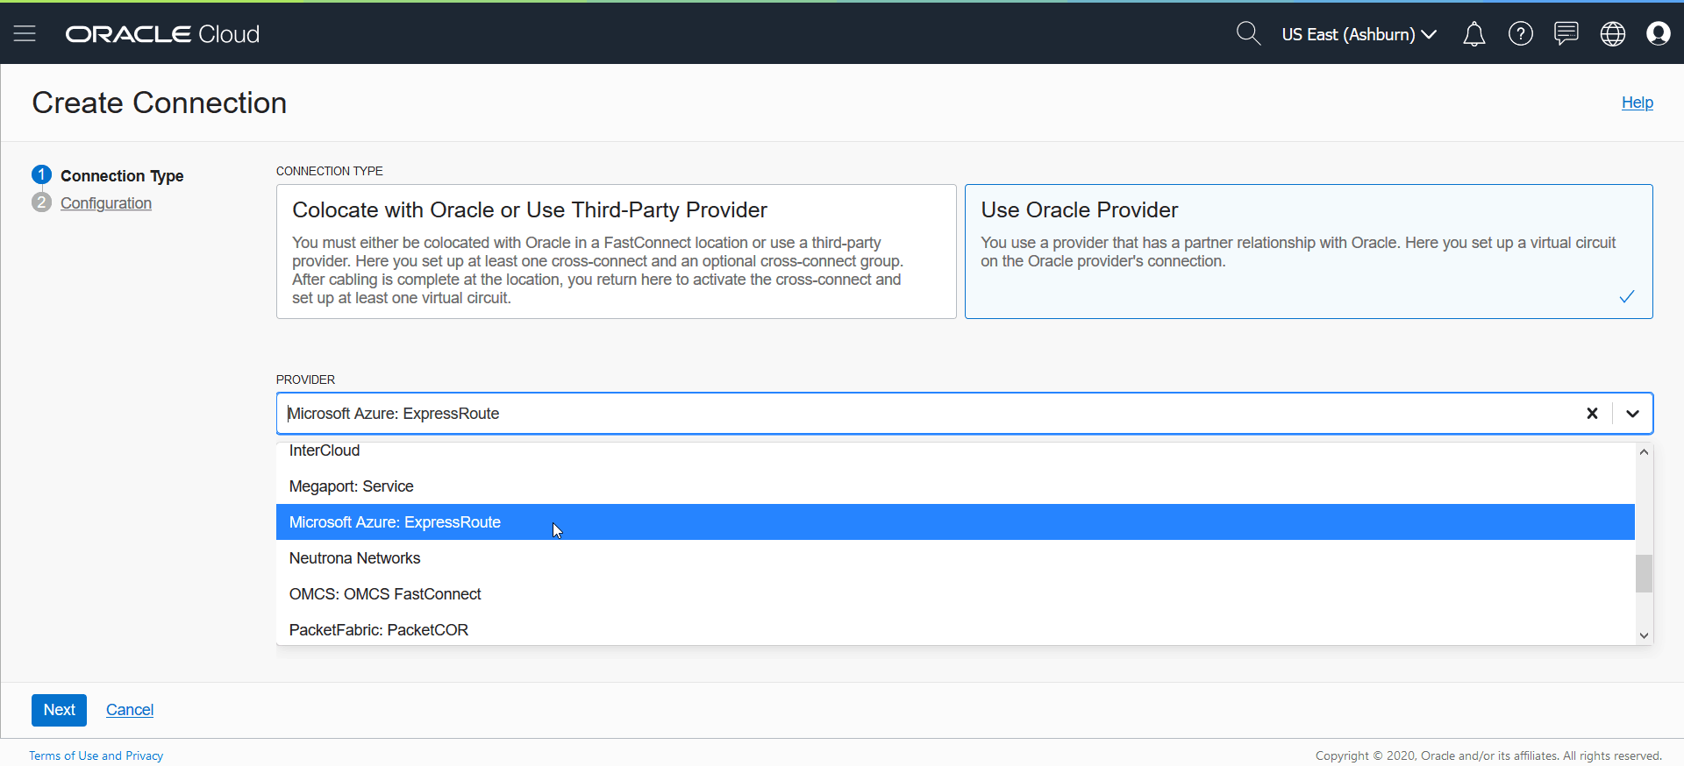
Task: Open the chat support icon
Action: [1566, 34]
